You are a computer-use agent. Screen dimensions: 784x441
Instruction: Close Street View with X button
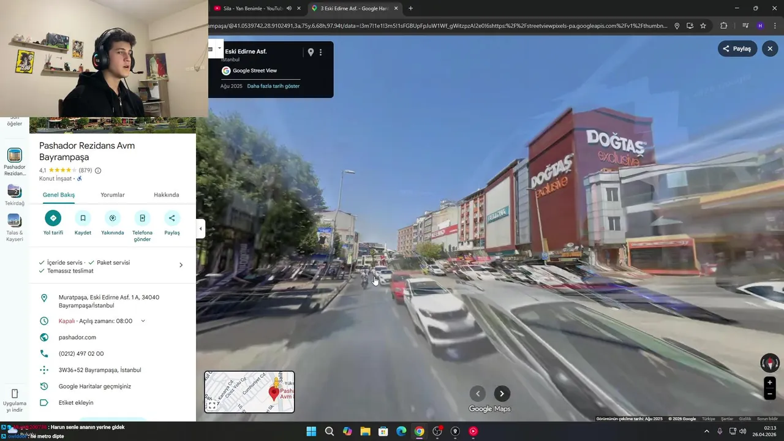pos(771,49)
